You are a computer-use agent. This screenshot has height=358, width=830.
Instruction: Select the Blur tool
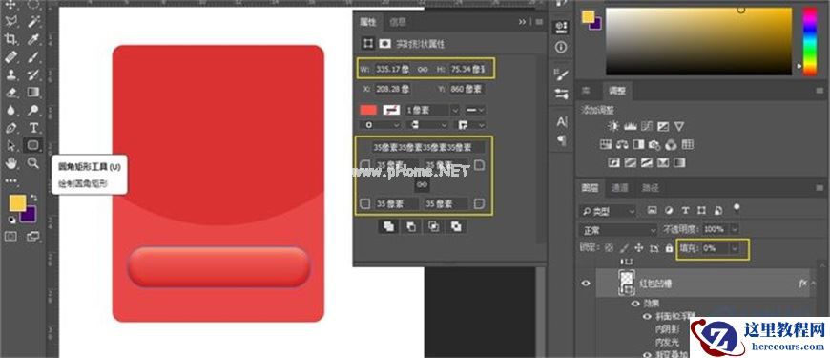(x=10, y=110)
